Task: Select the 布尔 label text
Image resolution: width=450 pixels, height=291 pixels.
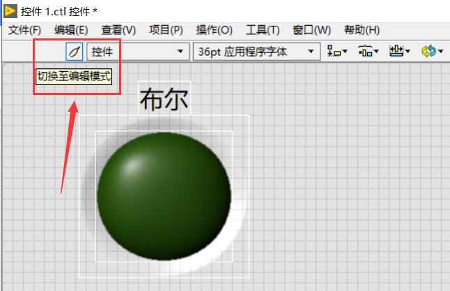Action: (x=164, y=99)
